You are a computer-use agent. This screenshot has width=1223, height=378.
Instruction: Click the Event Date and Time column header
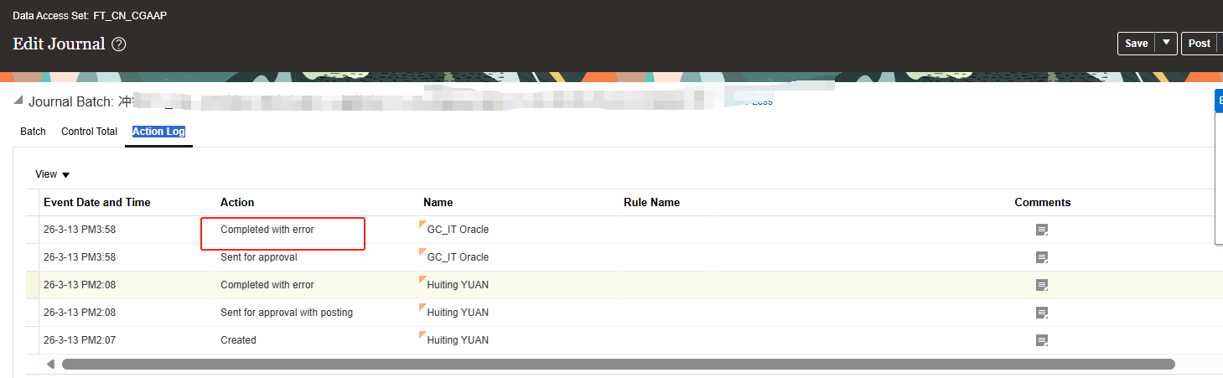click(97, 202)
